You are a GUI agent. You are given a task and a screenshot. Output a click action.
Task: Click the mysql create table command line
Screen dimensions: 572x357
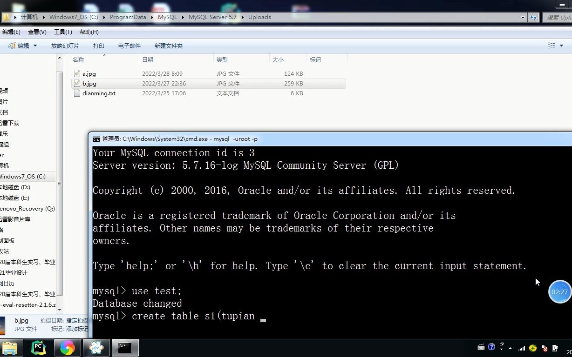click(x=179, y=316)
